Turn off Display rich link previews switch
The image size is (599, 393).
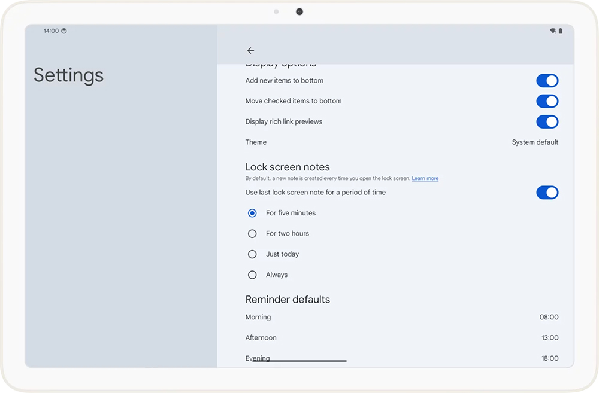pyautogui.click(x=547, y=121)
